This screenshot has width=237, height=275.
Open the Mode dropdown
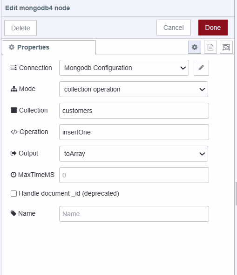pos(134,89)
